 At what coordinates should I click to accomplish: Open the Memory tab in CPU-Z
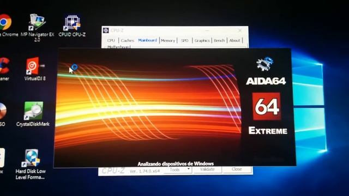pyautogui.click(x=168, y=40)
